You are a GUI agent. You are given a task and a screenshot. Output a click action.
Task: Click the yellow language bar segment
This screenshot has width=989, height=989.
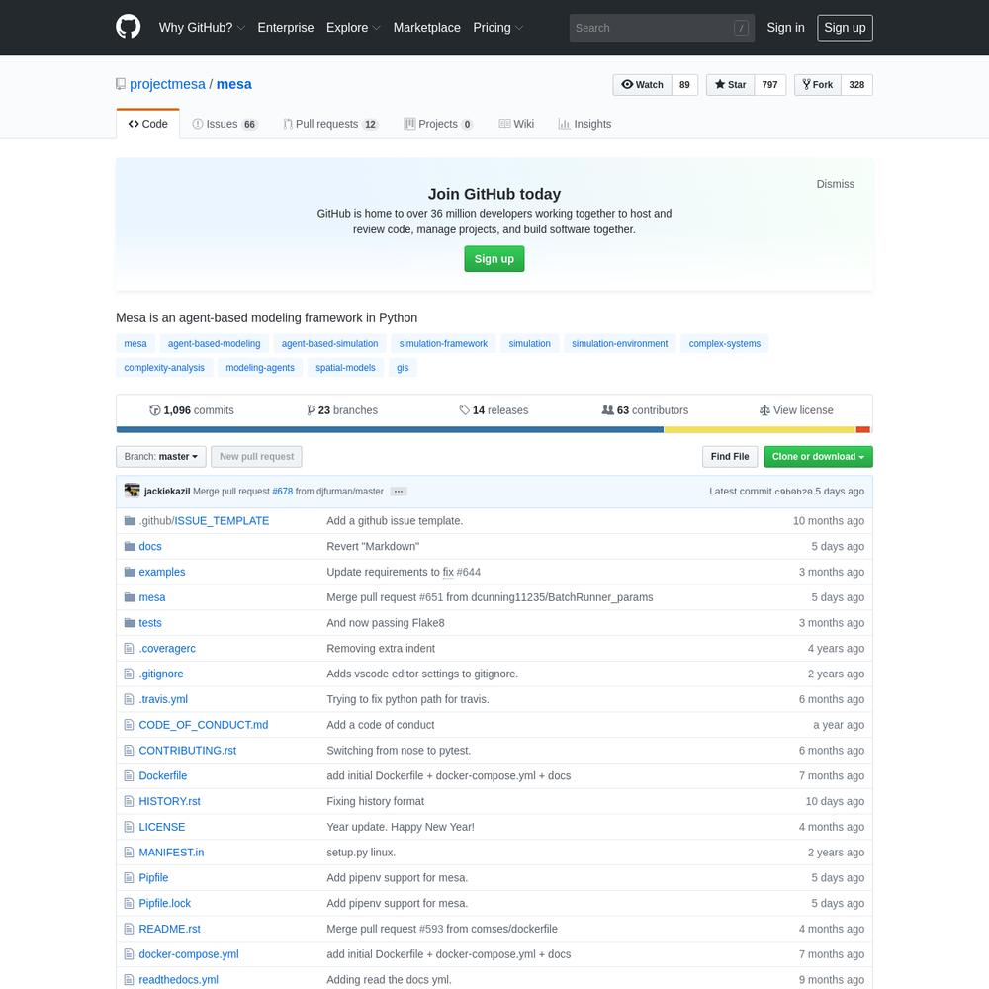pos(760,430)
